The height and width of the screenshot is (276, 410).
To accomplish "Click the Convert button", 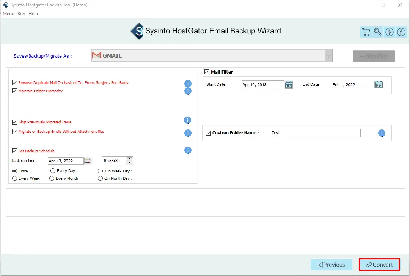I will (x=379, y=265).
